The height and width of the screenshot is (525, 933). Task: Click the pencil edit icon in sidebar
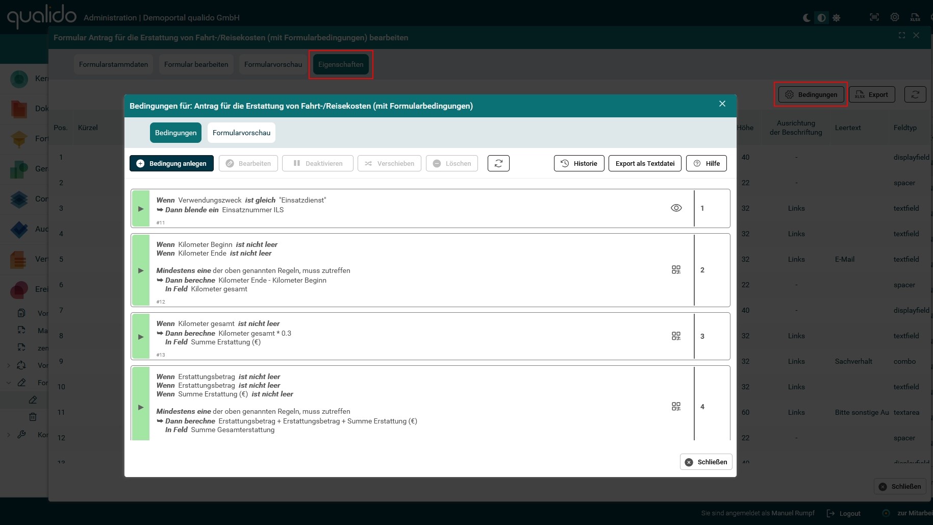tap(33, 399)
